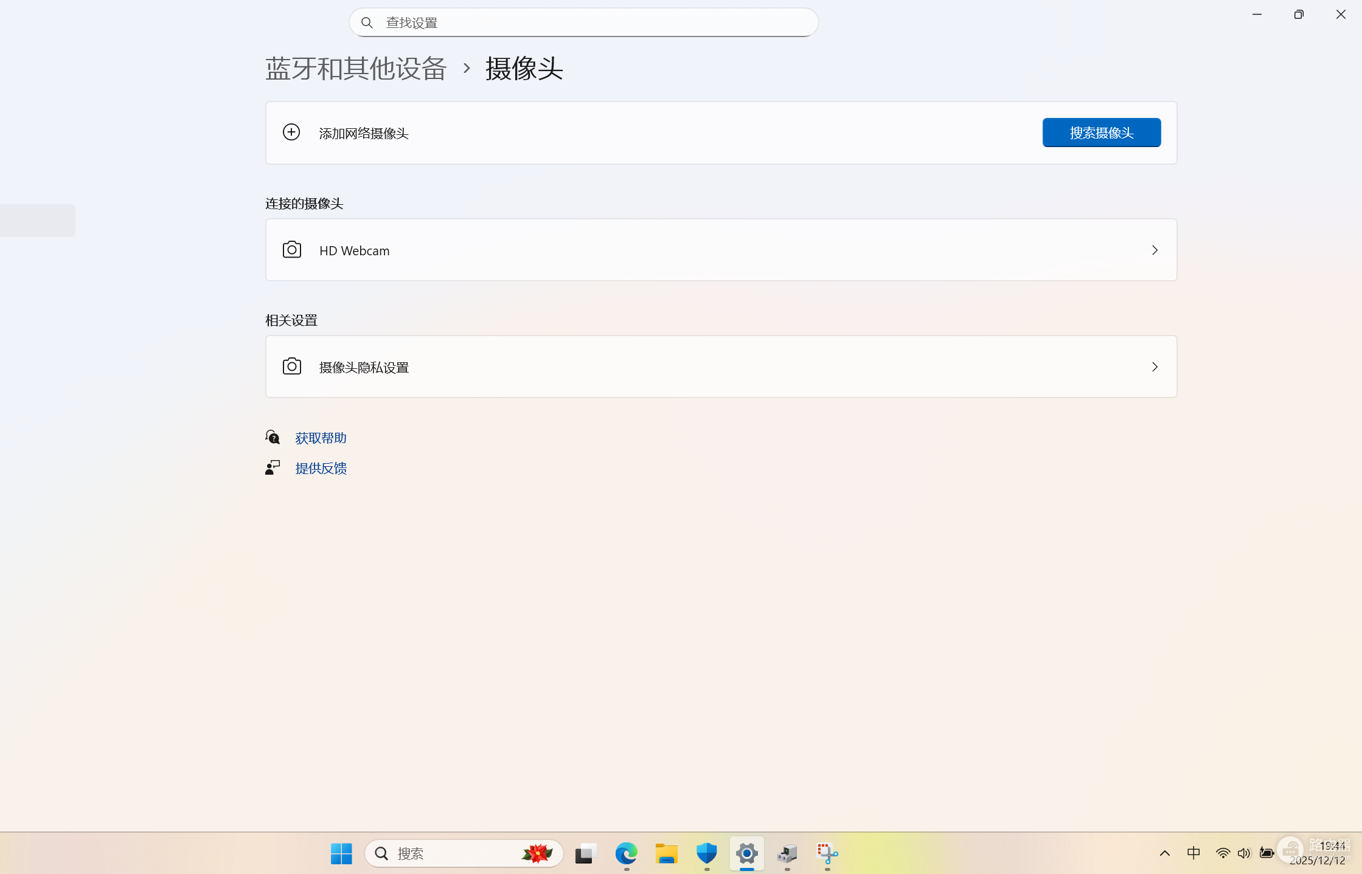Click the 相关设置 section heading
Image resolution: width=1362 pixels, height=874 pixels.
coord(291,320)
